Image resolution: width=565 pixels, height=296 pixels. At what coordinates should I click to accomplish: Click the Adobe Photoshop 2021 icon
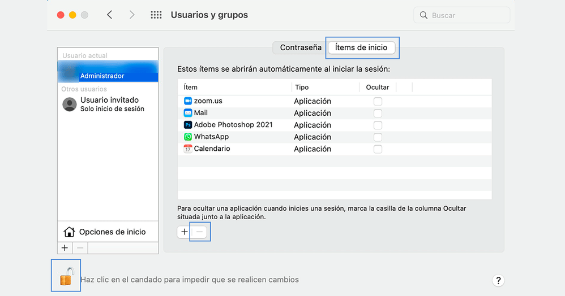[188, 125]
